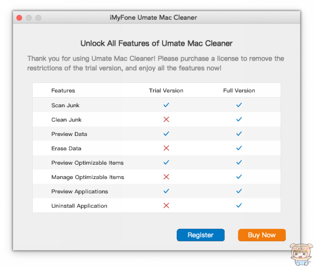314x266 pixels.
Task: Click the Manage Optimizable Items label
Action: pyautogui.click(x=87, y=177)
